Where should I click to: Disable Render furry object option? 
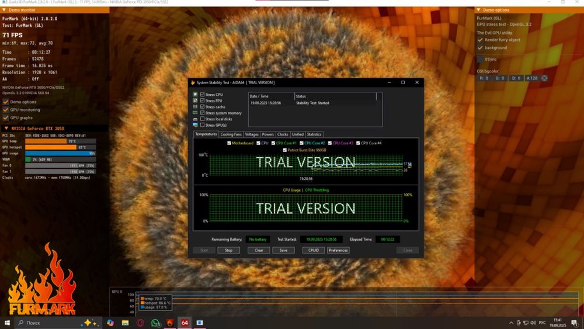point(480,40)
